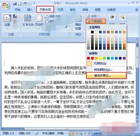
Task: Click the 文字方向 text direction icon
Action: [x=28, y=18]
